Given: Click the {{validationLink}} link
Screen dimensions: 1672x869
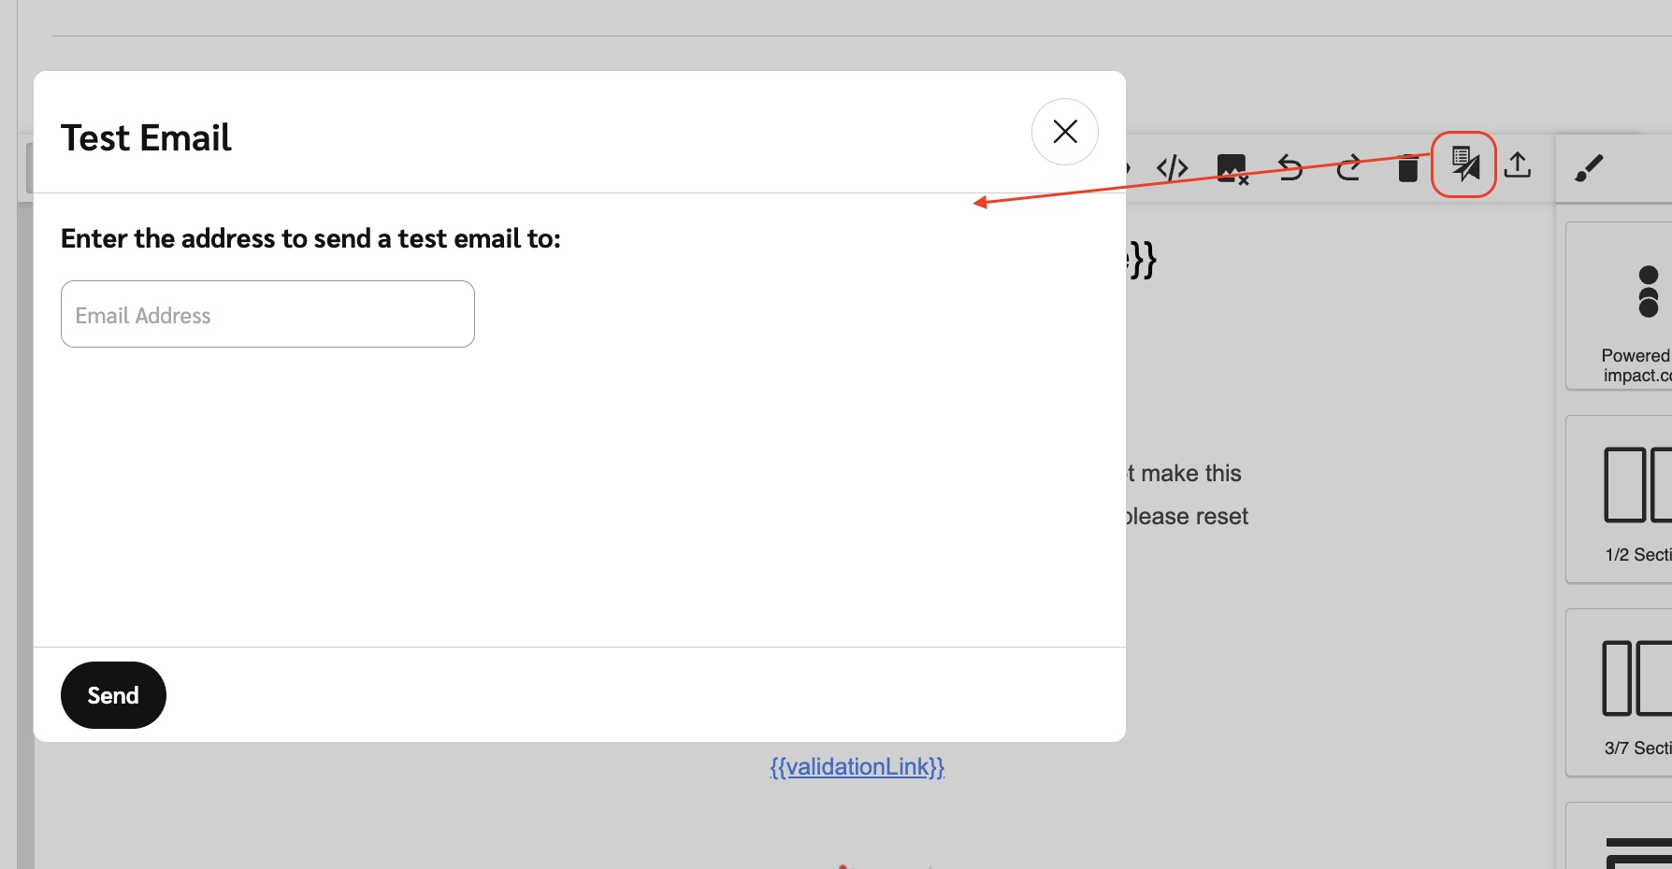Looking at the screenshot, I should 857,767.
